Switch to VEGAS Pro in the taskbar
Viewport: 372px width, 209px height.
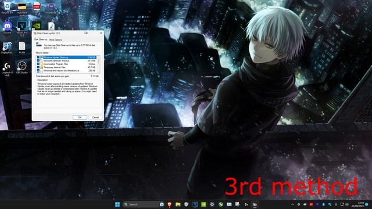pyautogui.click(x=195, y=204)
